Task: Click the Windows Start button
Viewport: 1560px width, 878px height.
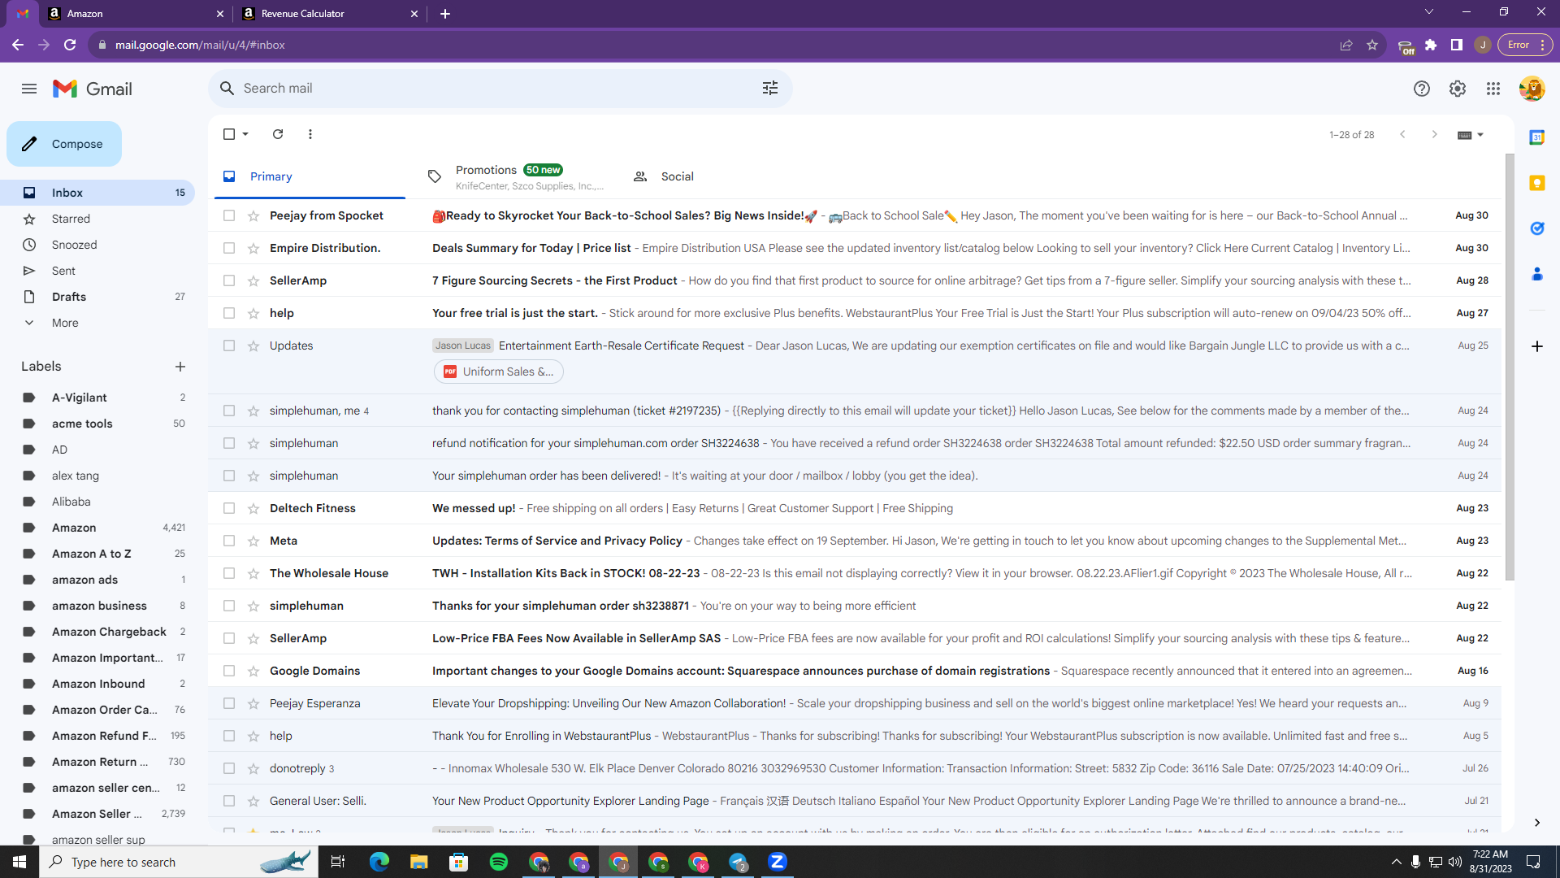Action: [x=19, y=862]
